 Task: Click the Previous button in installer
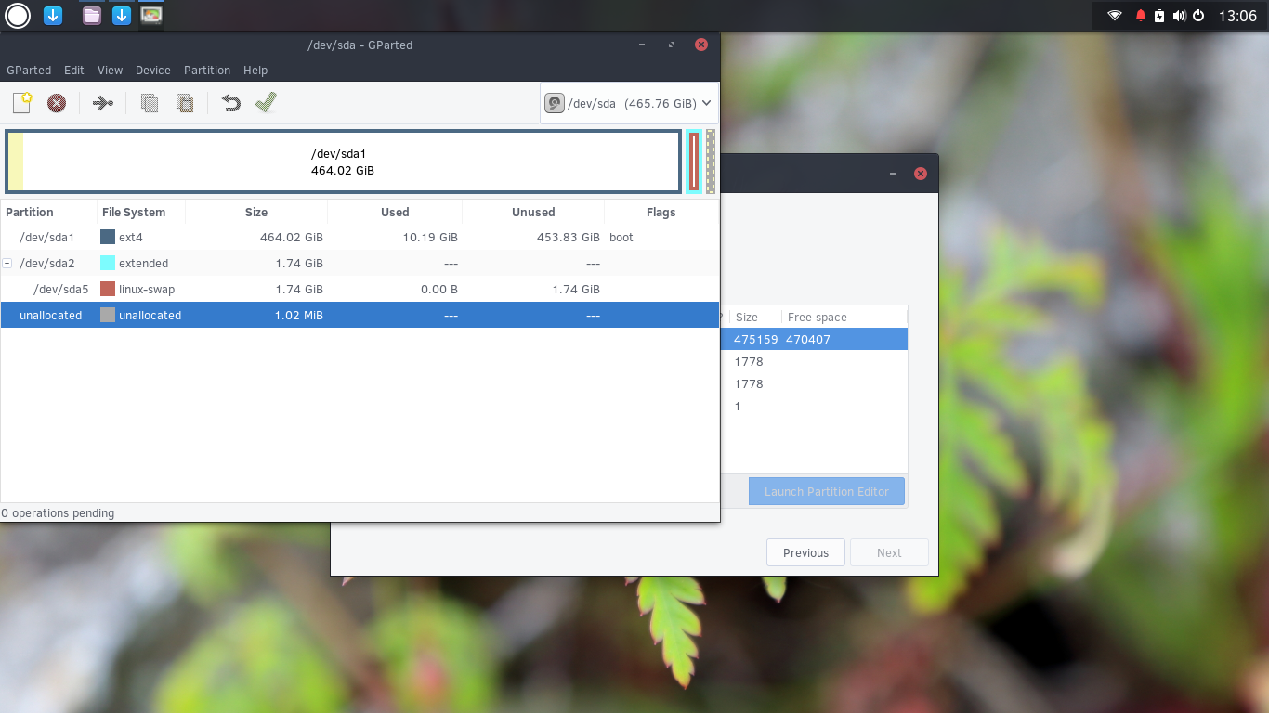(x=805, y=552)
